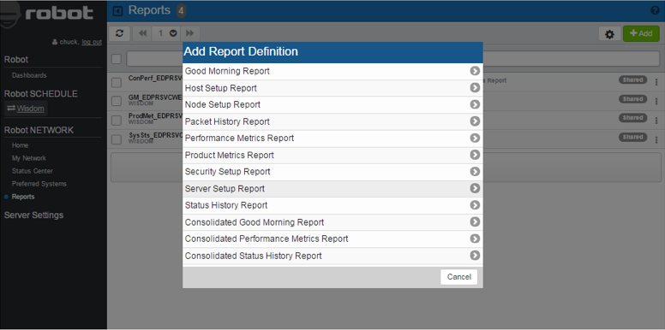This screenshot has width=665, height=330.
Task: Click the arrow icon for Performance Metrics Report
Action: pos(475,138)
